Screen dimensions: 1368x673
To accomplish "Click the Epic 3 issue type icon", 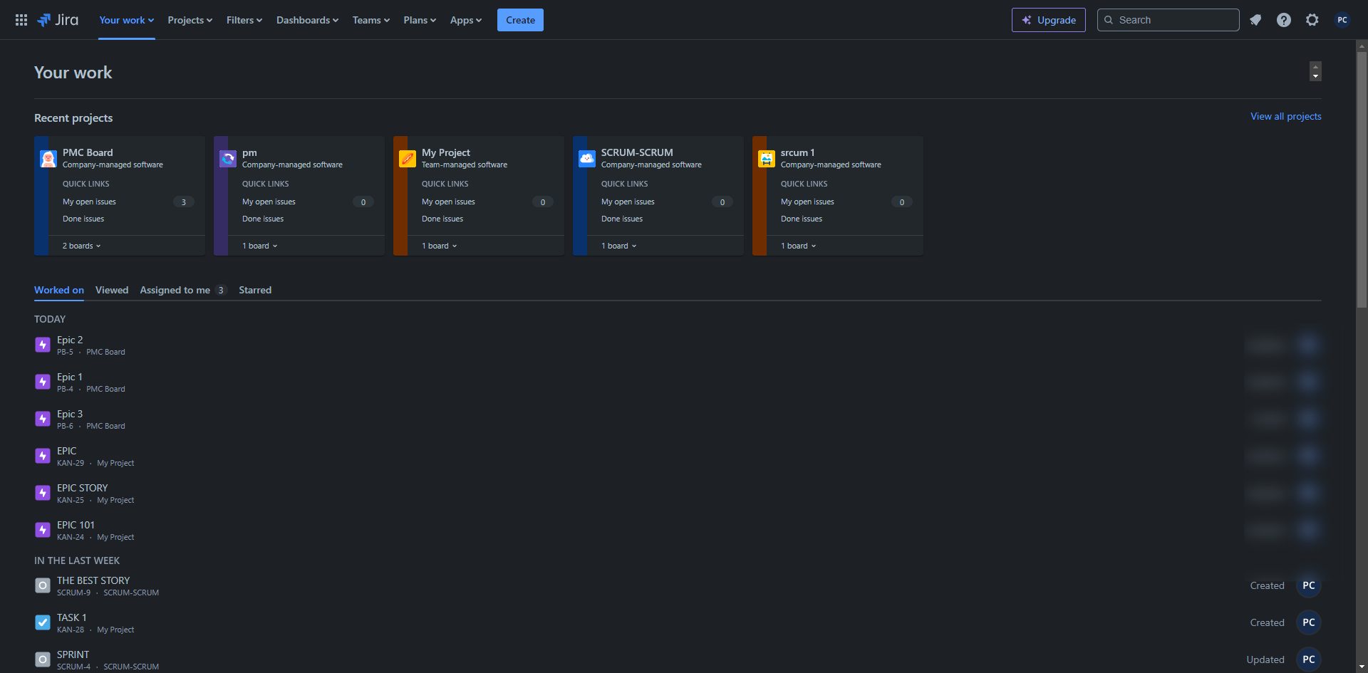I will pos(43,419).
